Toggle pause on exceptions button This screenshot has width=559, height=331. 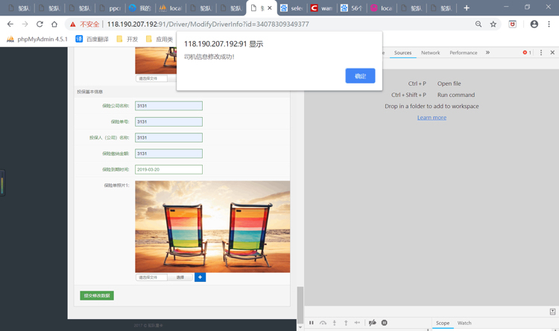point(385,323)
